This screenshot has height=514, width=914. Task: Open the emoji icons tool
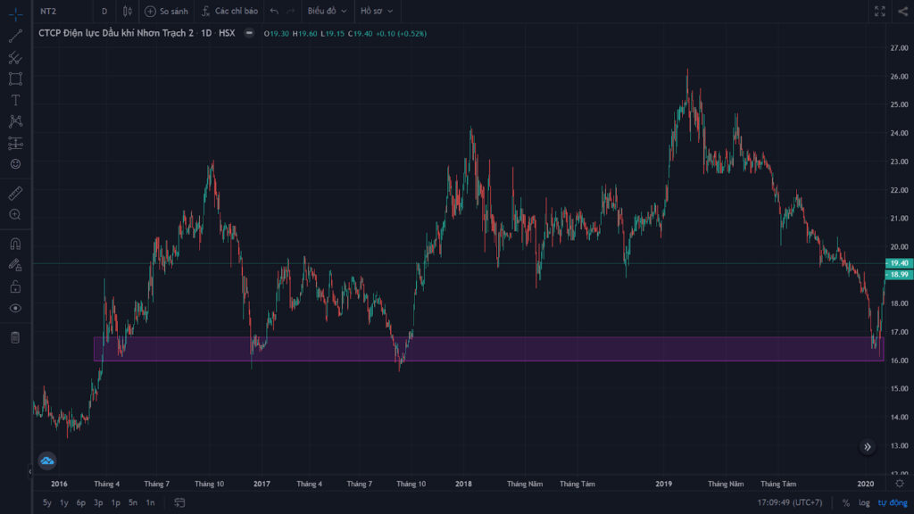[x=16, y=164]
